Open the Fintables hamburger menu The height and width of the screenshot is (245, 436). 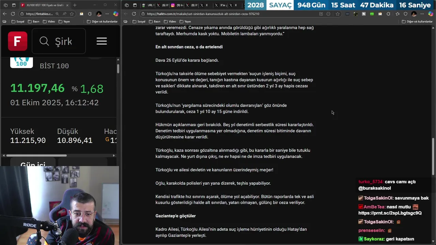point(102,41)
